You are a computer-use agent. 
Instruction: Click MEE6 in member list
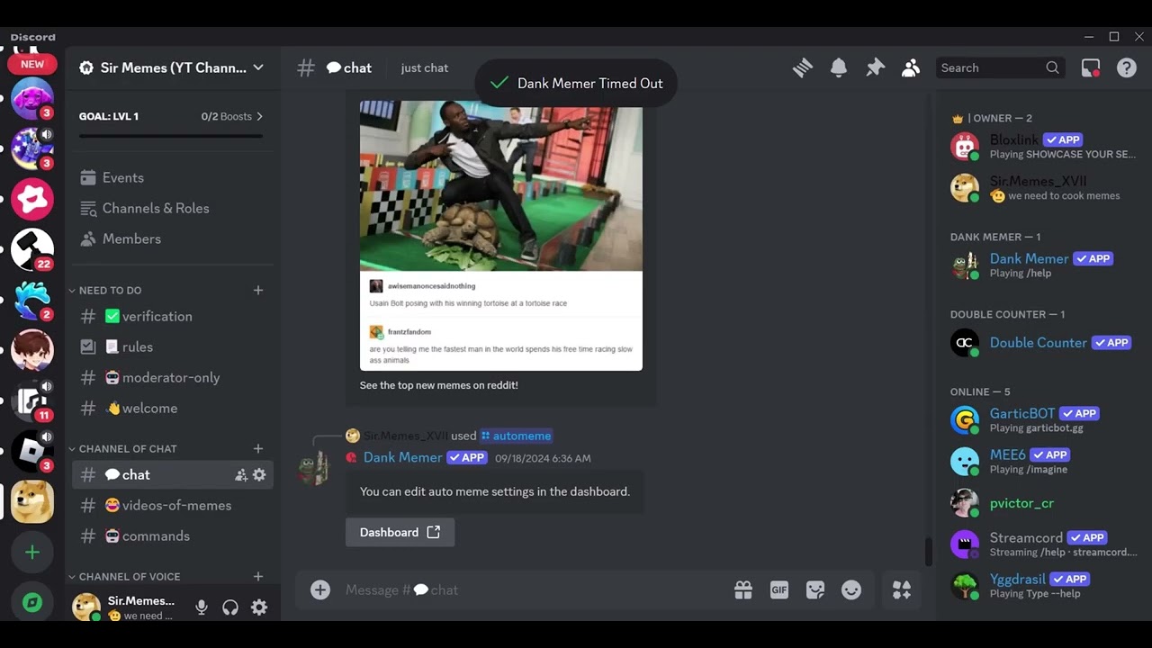[x=1044, y=461]
